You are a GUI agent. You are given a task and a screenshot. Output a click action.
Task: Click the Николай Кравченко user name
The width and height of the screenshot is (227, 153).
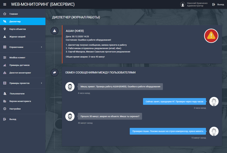(x=197, y=3)
